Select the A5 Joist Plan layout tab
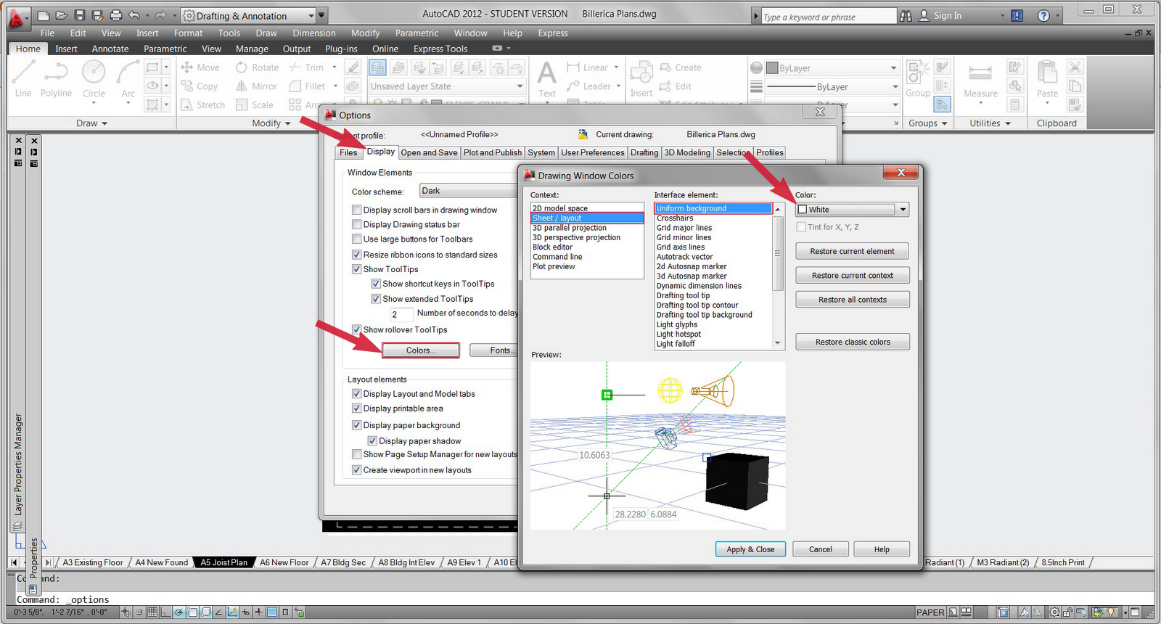This screenshot has height=624, width=1161. [x=224, y=562]
